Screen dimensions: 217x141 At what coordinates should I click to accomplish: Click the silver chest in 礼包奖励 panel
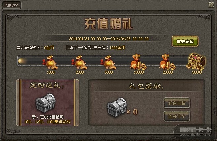pos(117,107)
